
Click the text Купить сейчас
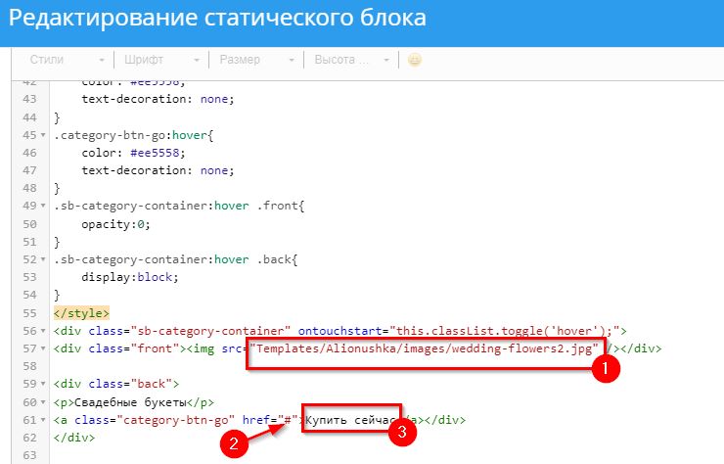[351, 420]
